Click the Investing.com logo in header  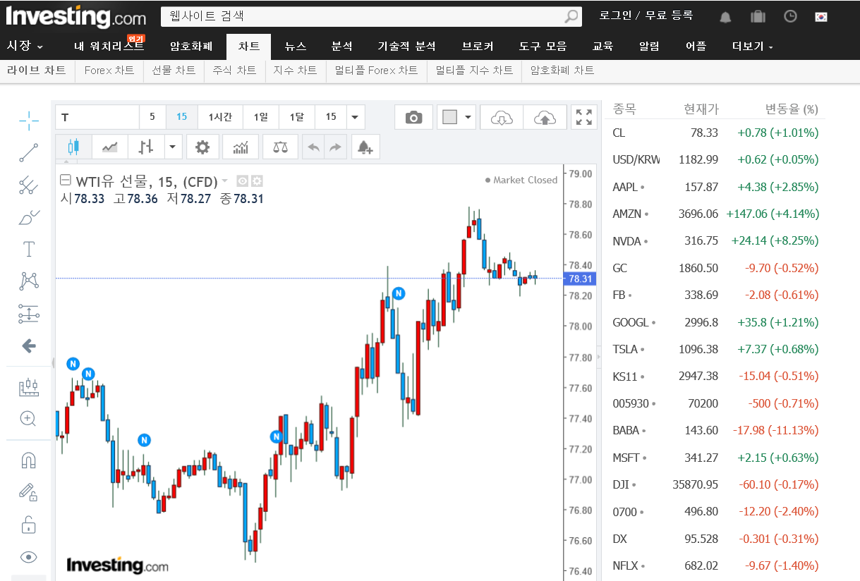click(76, 17)
